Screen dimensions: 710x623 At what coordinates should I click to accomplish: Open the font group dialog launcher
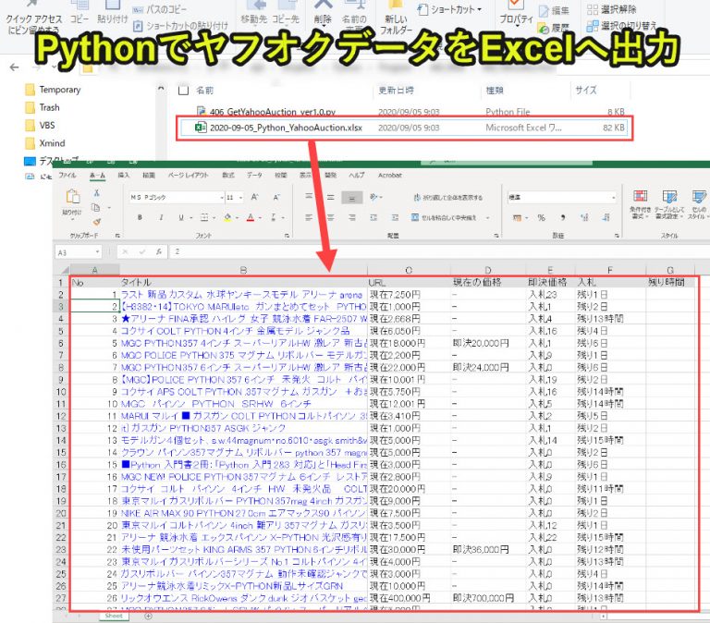coord(288,236)
